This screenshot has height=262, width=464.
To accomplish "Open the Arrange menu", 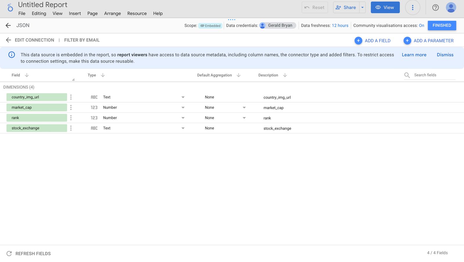I will pos(113,13).
